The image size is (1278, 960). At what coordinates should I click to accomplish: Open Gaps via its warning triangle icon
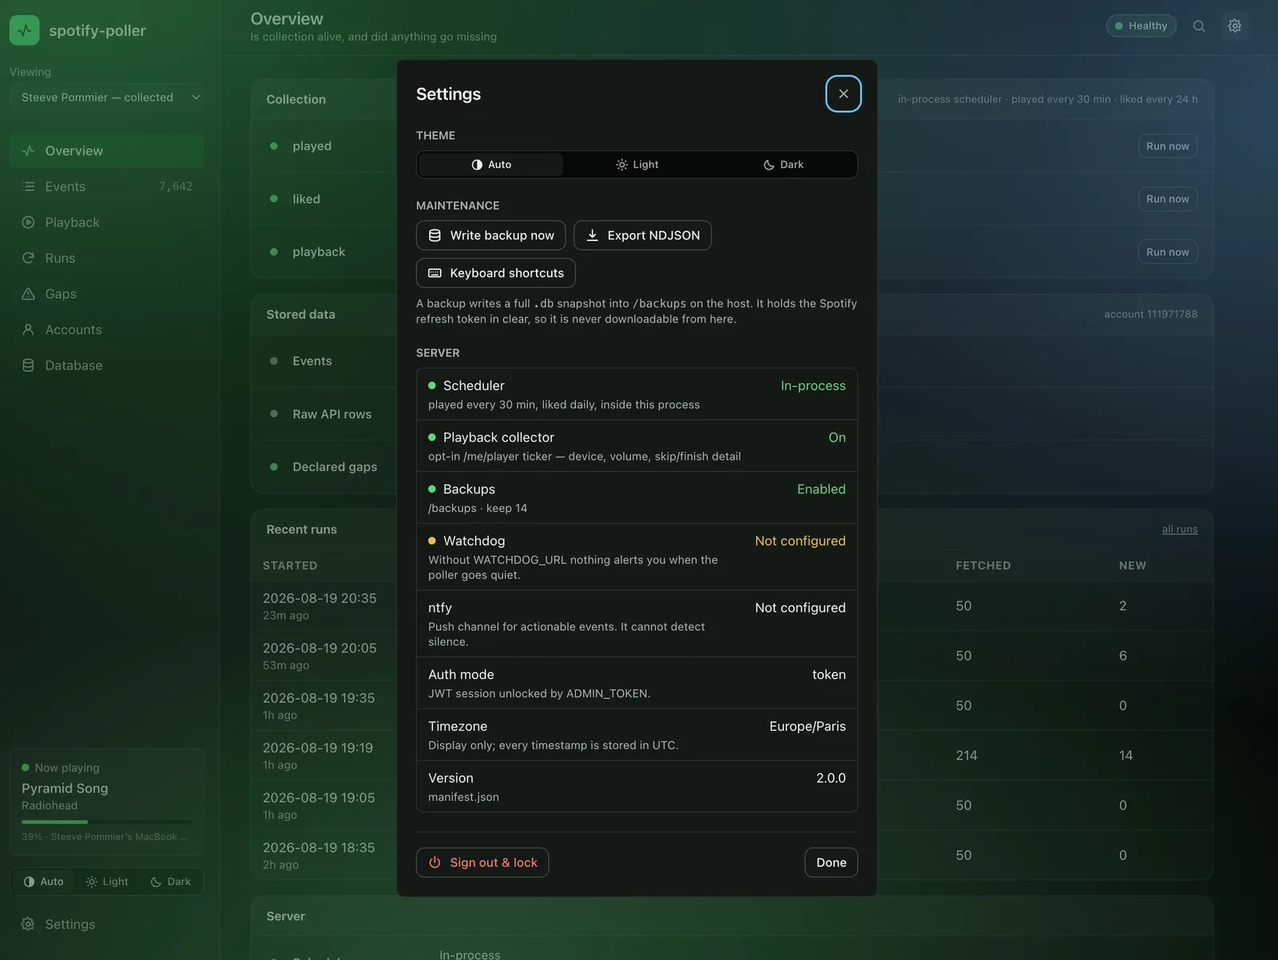click(29, 294)
